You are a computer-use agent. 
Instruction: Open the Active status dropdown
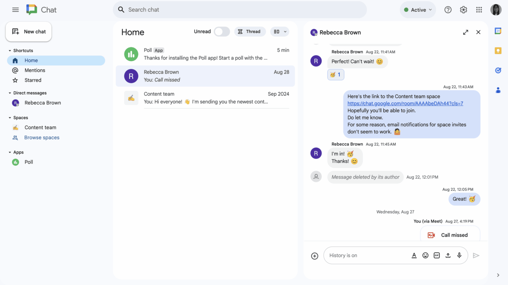click(x=418, y=10)
